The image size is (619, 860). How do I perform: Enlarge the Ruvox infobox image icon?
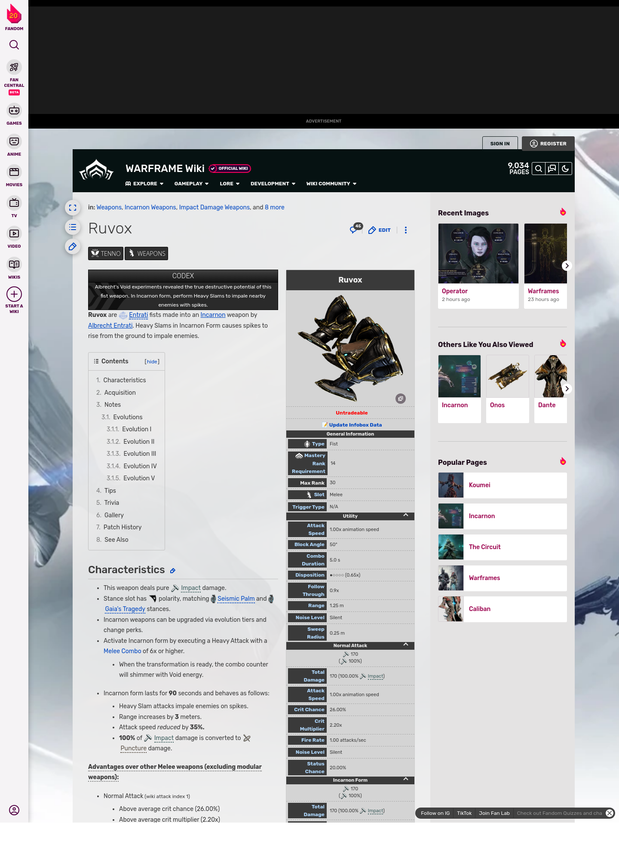tap(401, 399)
